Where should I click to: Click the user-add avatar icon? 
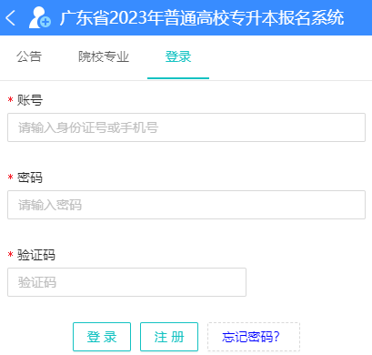click(x=40, y=18)
